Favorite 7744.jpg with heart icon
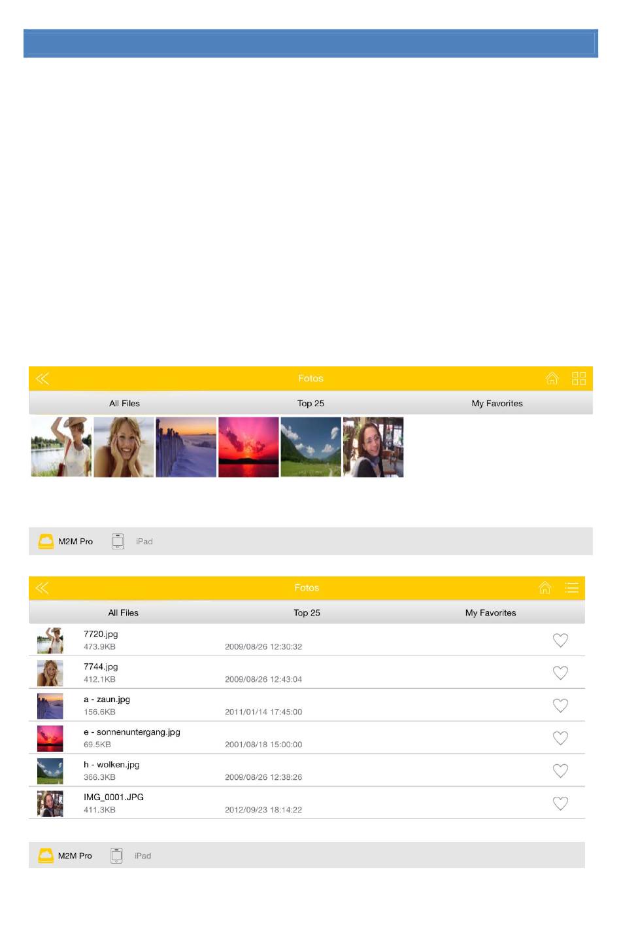Image resolution: width=621 pixels, height=929 pixels. tap(560, 673)
